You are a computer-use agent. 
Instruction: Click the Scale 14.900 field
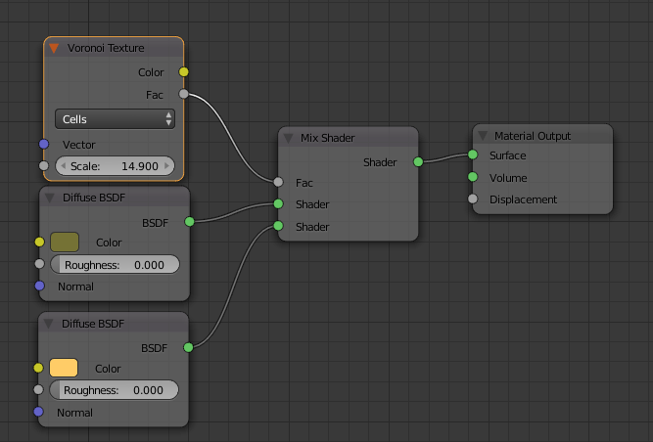tap(115, 166)
